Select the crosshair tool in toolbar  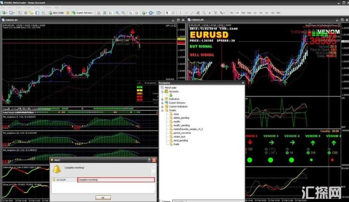click(173, 13)
